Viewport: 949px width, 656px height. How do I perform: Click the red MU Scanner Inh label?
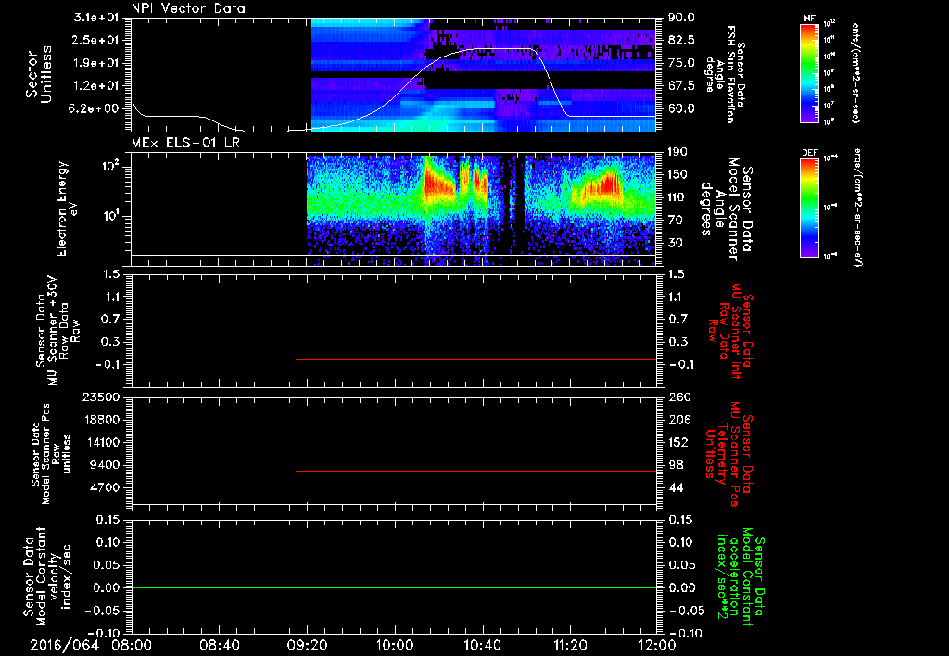[x=730, y=331]
